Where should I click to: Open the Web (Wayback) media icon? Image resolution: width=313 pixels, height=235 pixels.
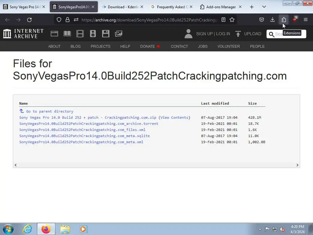(x=54, y=34)
